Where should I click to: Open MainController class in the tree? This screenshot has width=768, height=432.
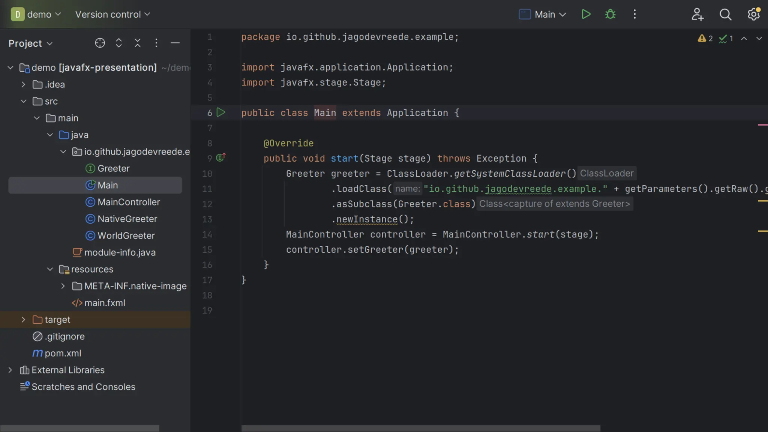point(128,202)
